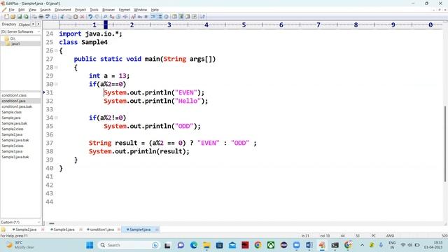Toggle the Word Wrap toolbar button

(x=153, y=17)
